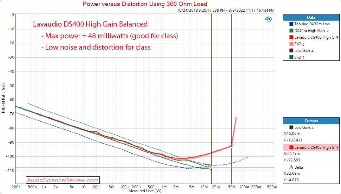Click the brown Low Gain swatch in Cursors panel
Viewport: 341px width, 194px height.
292,128
